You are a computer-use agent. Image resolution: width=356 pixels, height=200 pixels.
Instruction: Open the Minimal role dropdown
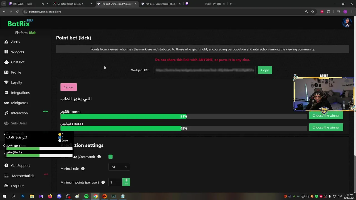[119, 167]
